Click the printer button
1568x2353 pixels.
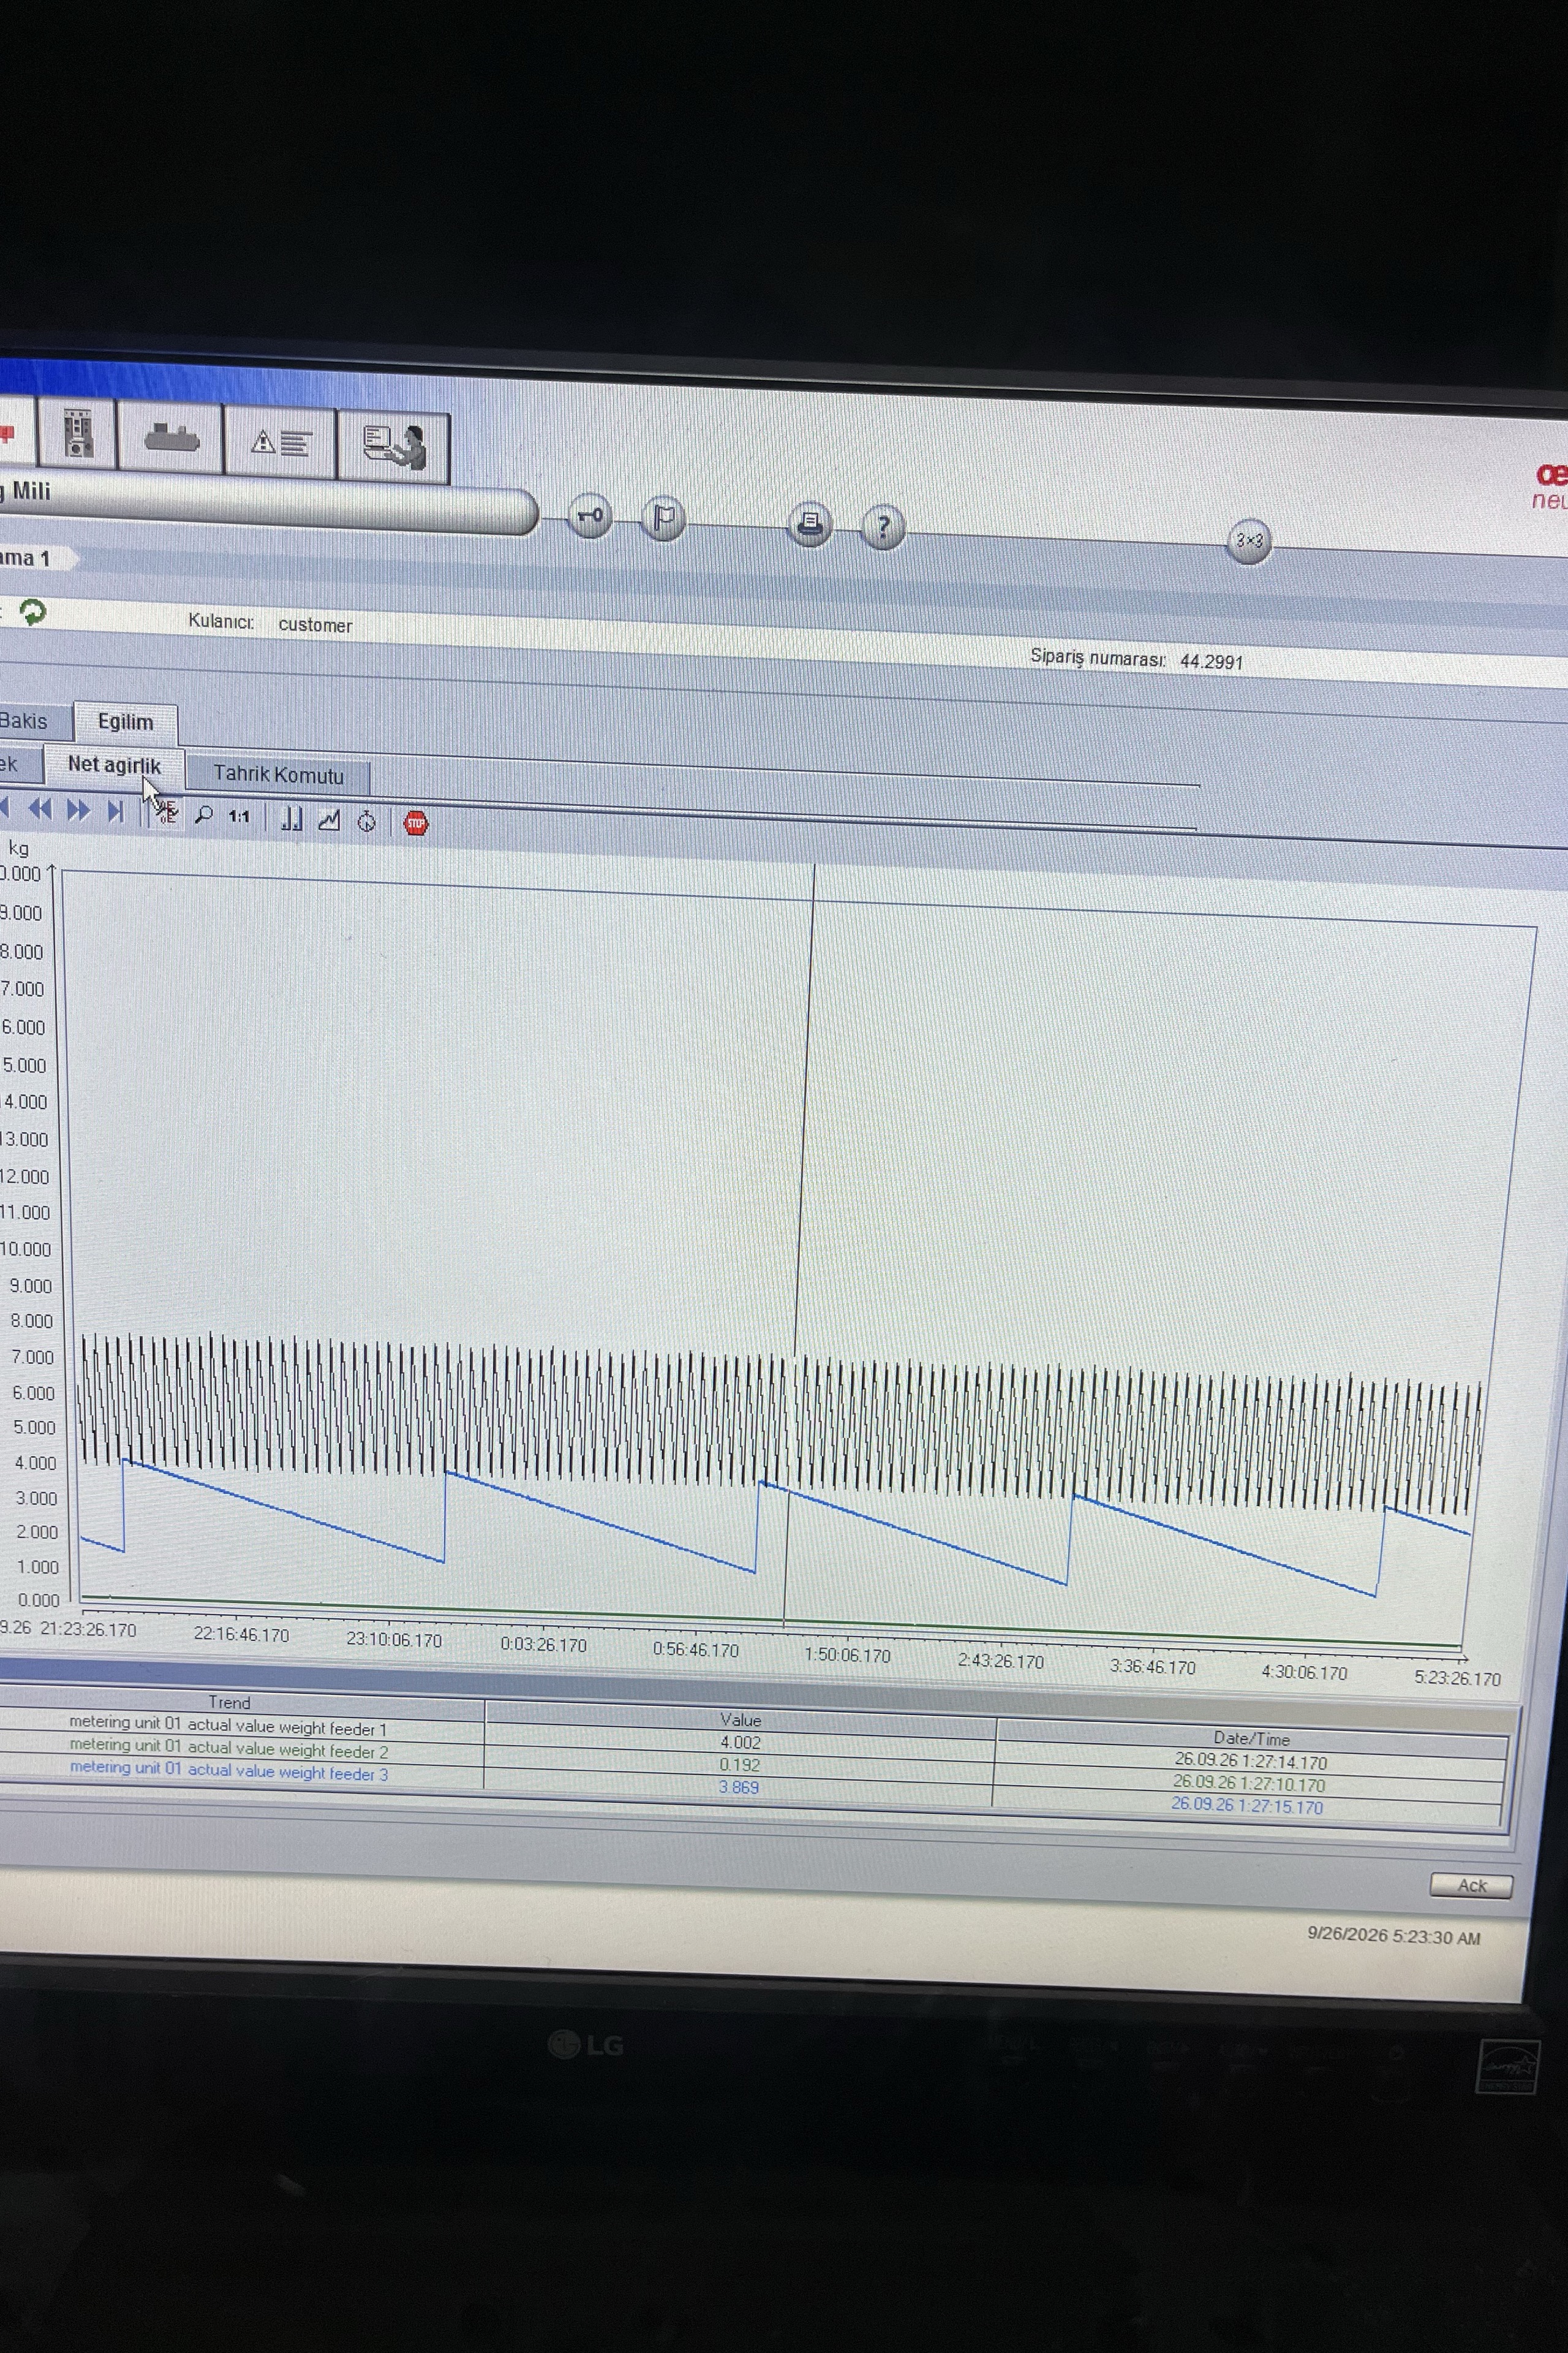(x=809, y=523)
